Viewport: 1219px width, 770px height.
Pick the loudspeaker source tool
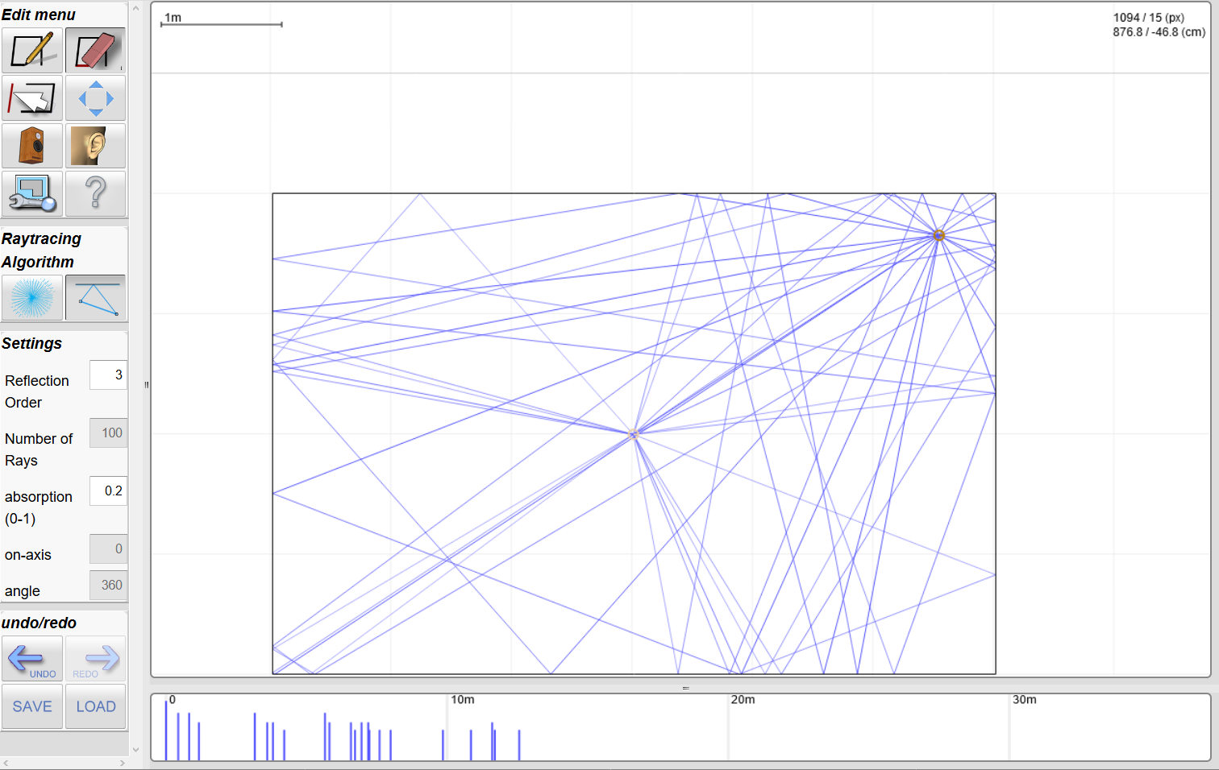coord(32,146)
